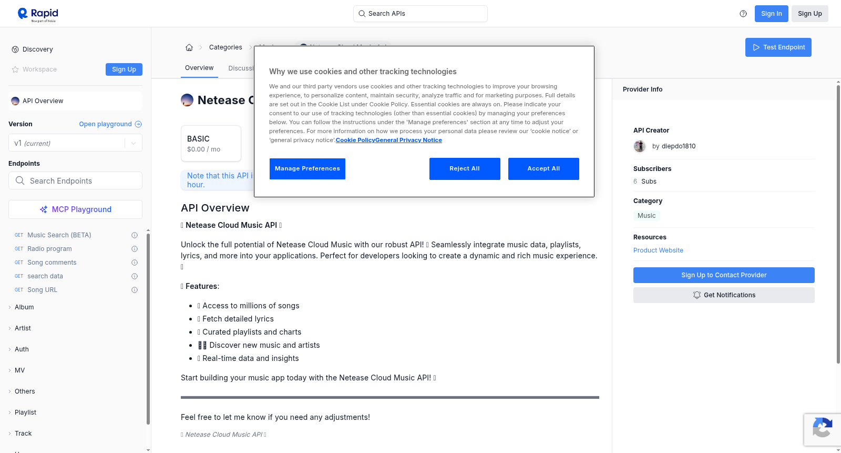The image size is (841, 453).
Task: Select the BASIC pricing plan card
Action: [211, 143]
